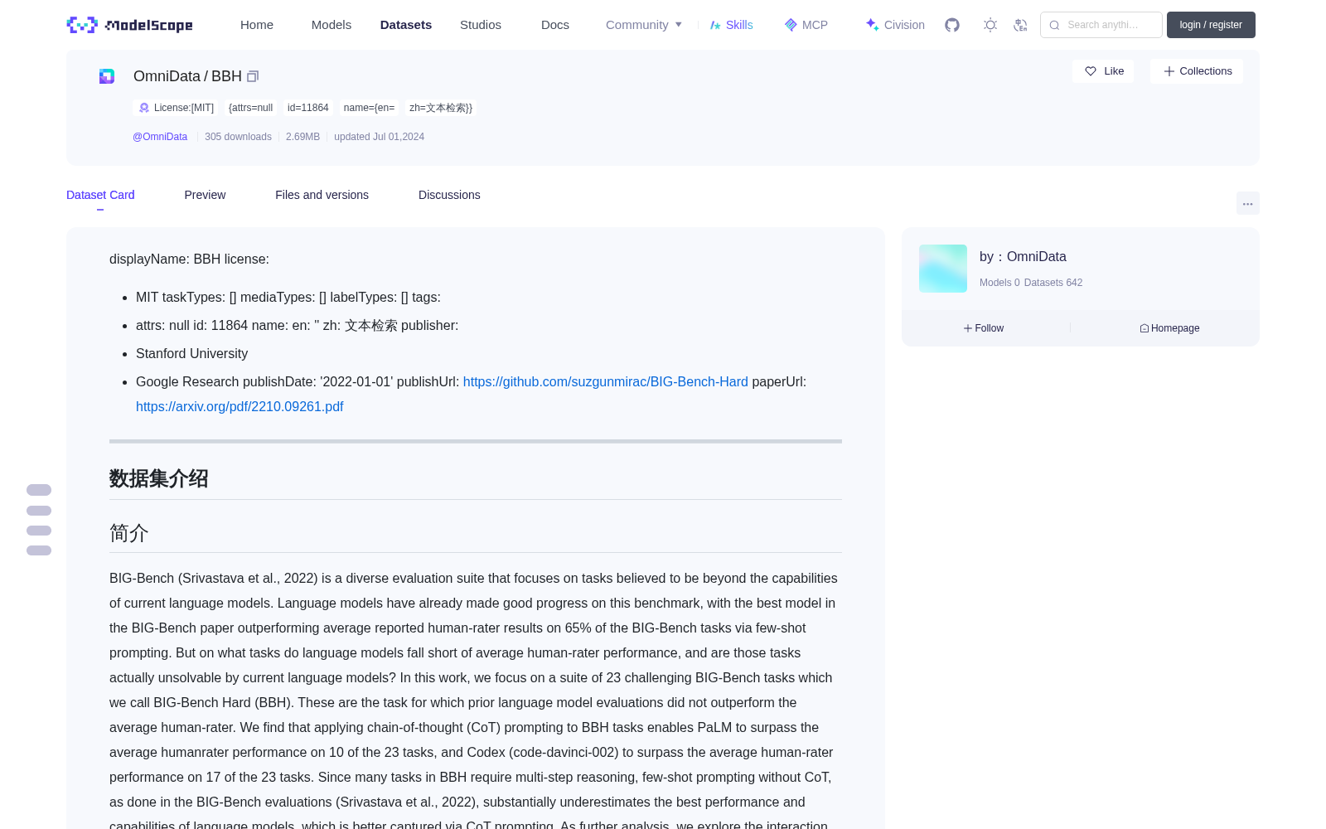This screenshot has width=1326, height=829.
Task: Click the Skills icon in the navigation
Action: click(715, 25)
